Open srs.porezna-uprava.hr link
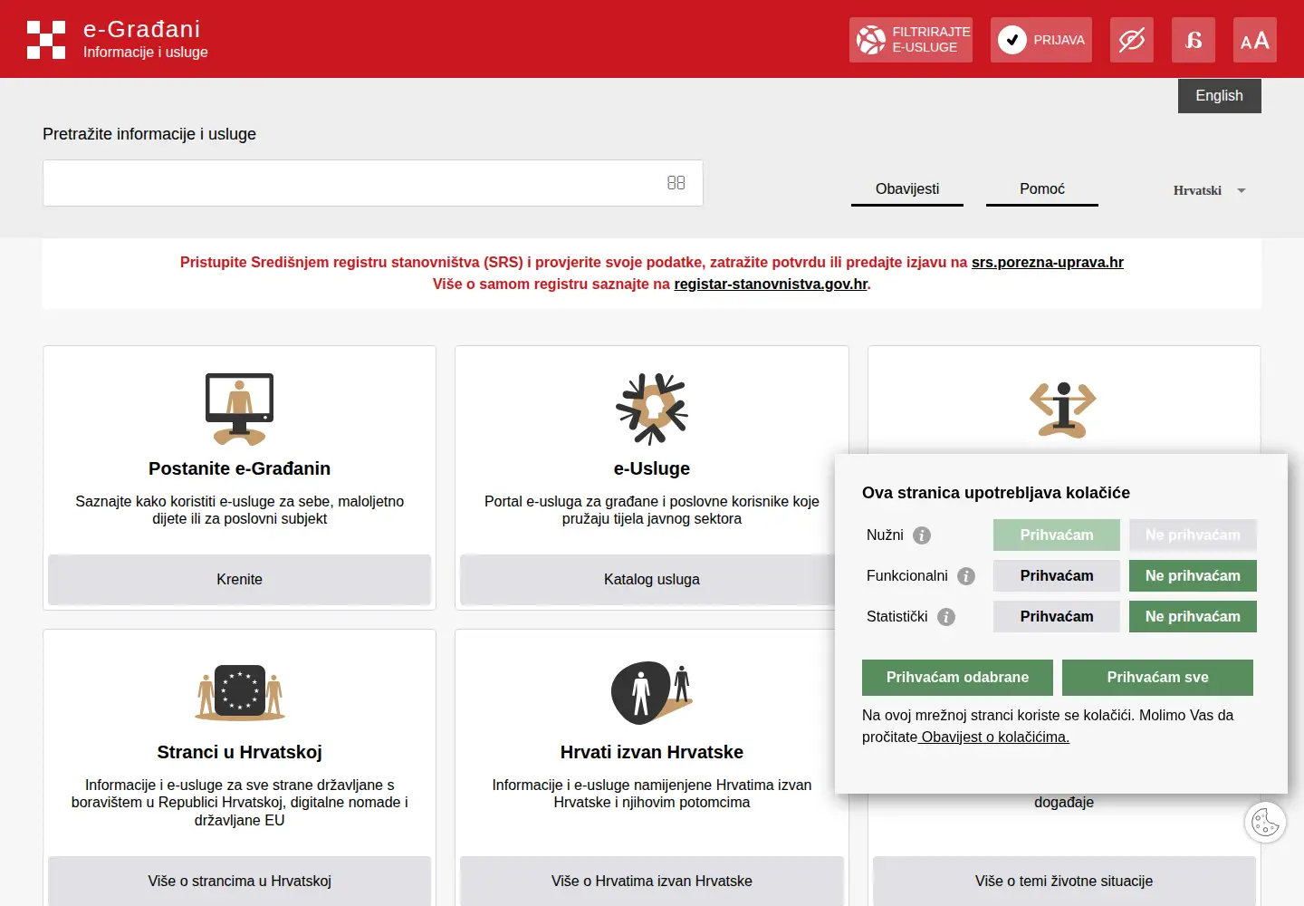This screenshot has width=1304, height=906. (1048, 262)
